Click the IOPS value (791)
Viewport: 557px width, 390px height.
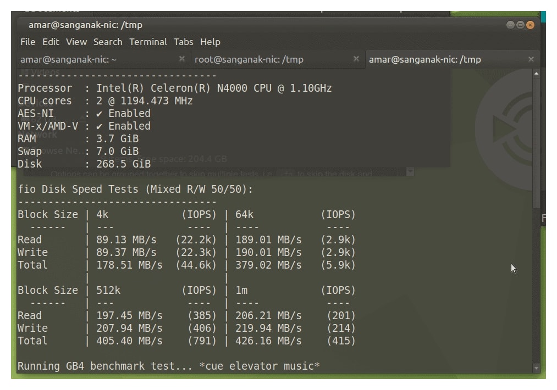point(202,341)
